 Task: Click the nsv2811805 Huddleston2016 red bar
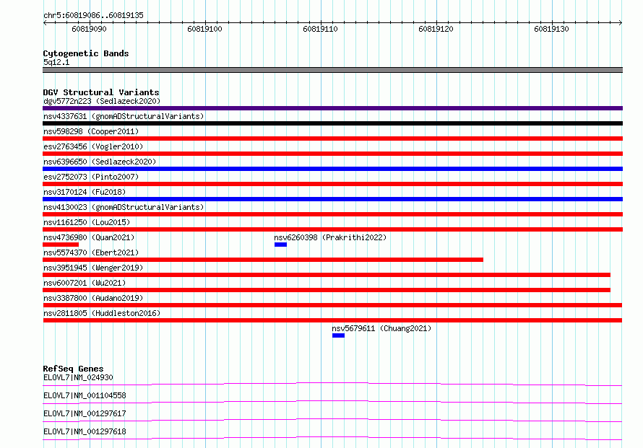click(x=332, y=320)
